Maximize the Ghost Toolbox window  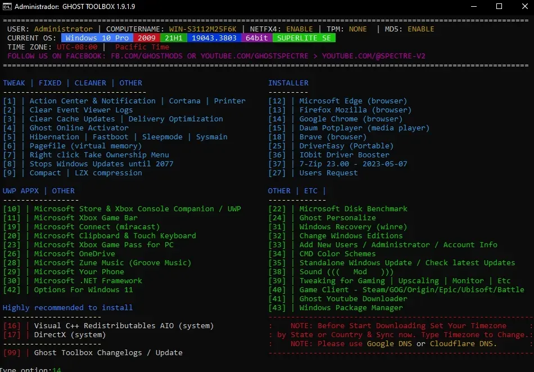499,6
